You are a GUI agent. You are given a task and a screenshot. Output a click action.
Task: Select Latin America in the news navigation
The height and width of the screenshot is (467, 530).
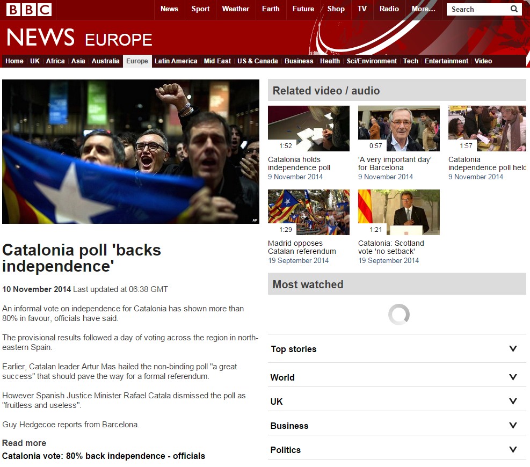click(x=176, y=61)
